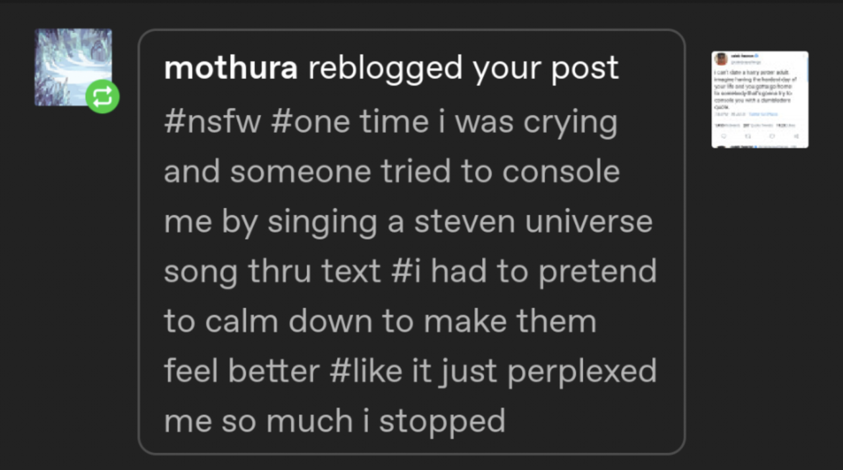Screen dimensions: 843x470
Task: Click the tweet text in thumbnail
Action: click(x=755, y=90)
